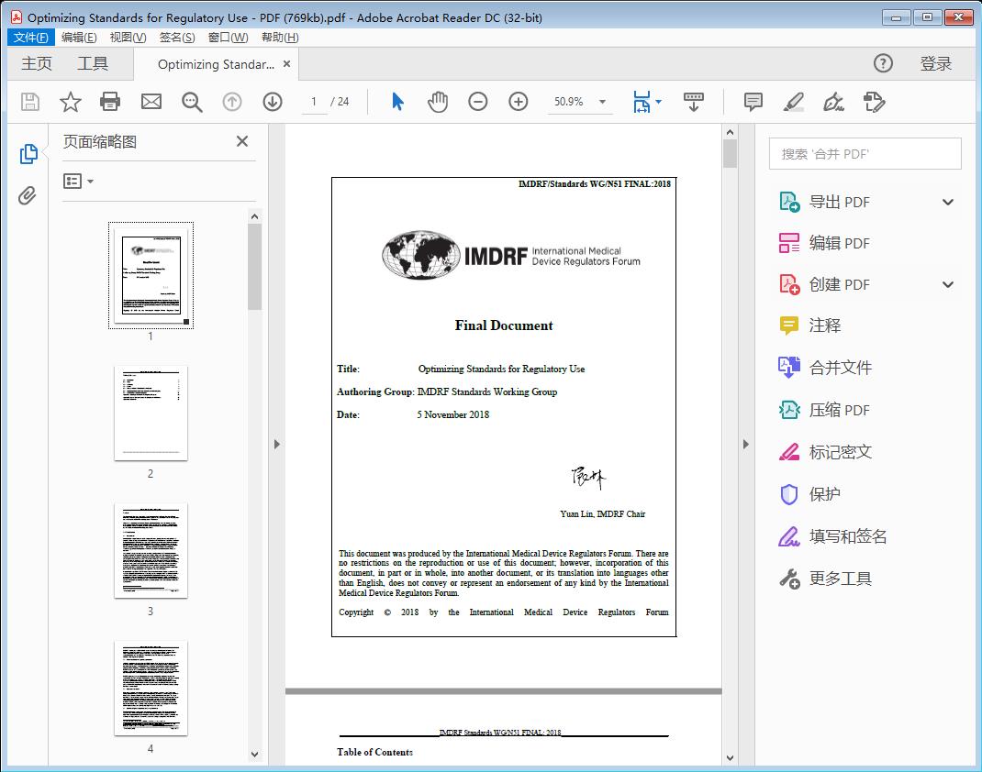Click the Save file icon
982x772 pixels.
30,102
